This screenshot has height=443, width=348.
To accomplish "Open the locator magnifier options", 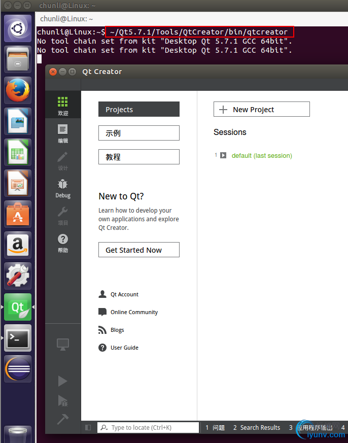I will click(104, 427).
